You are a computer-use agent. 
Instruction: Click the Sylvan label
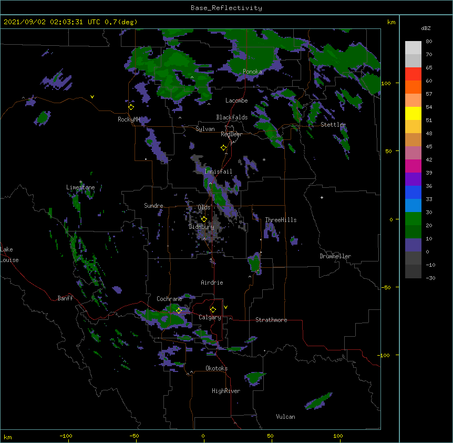pyautogui.click(x=205, y=129)
